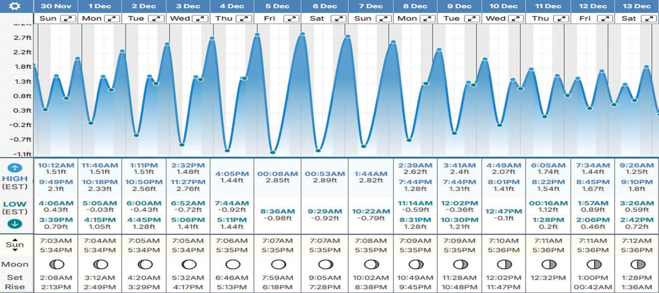Expand the Sunday 30 Nov day view

pos(68,18)
